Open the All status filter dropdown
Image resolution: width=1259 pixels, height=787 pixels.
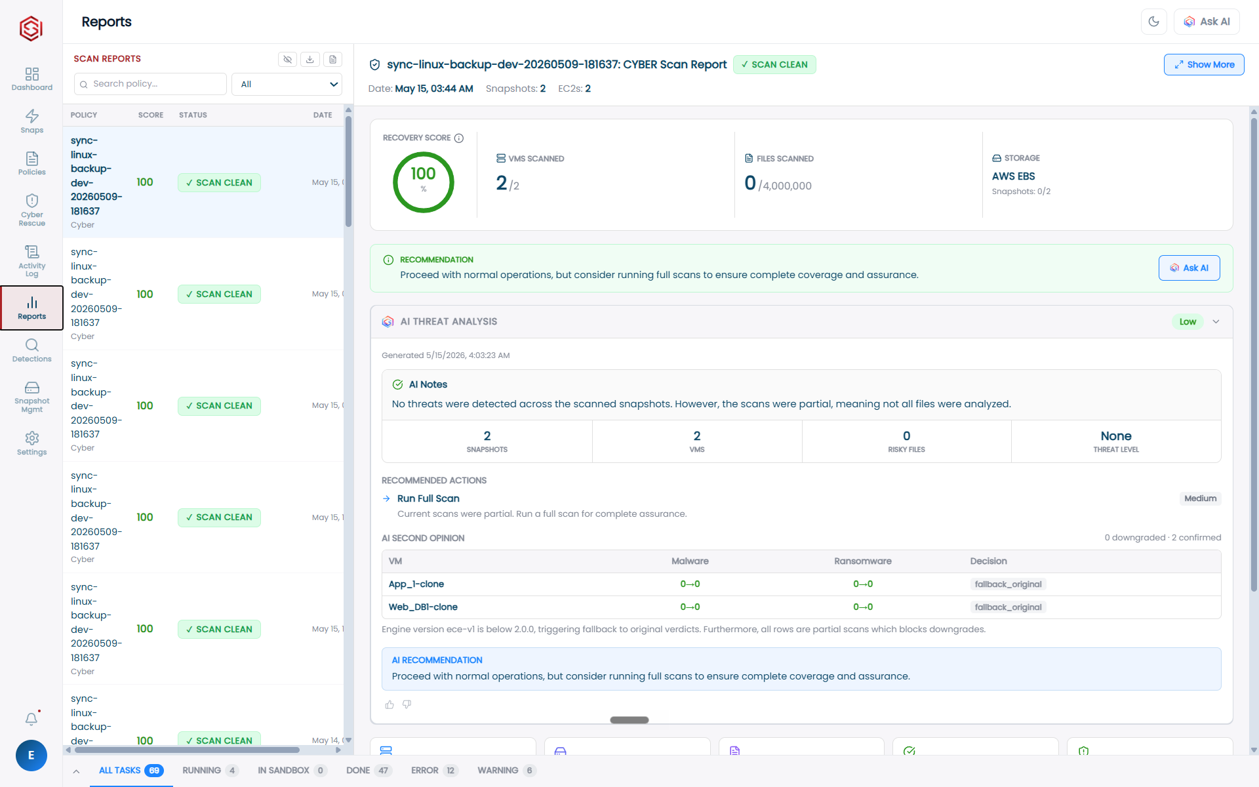pos(287,84)
